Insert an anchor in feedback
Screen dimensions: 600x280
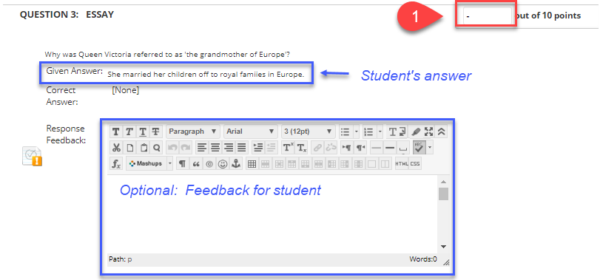[x=236, y=163]
